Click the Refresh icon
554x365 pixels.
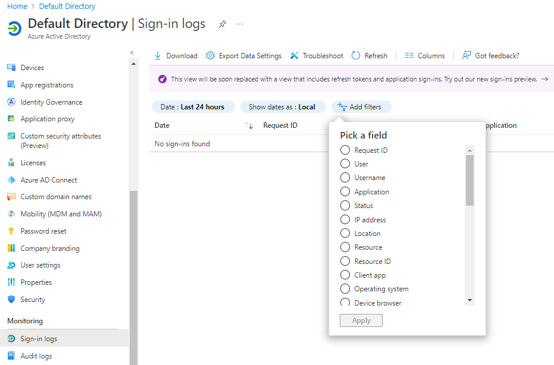point(356,55)
